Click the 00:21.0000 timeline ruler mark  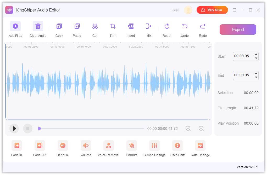click(110, 46)
